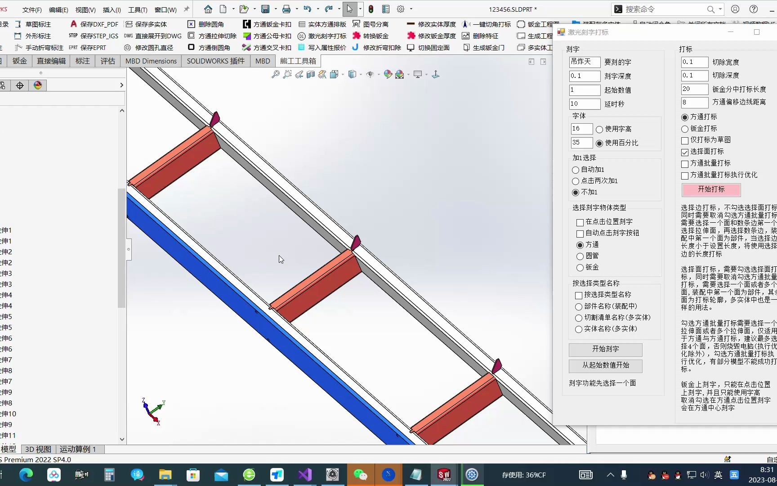Click the 开始打标 button

[x=711, y=190]
